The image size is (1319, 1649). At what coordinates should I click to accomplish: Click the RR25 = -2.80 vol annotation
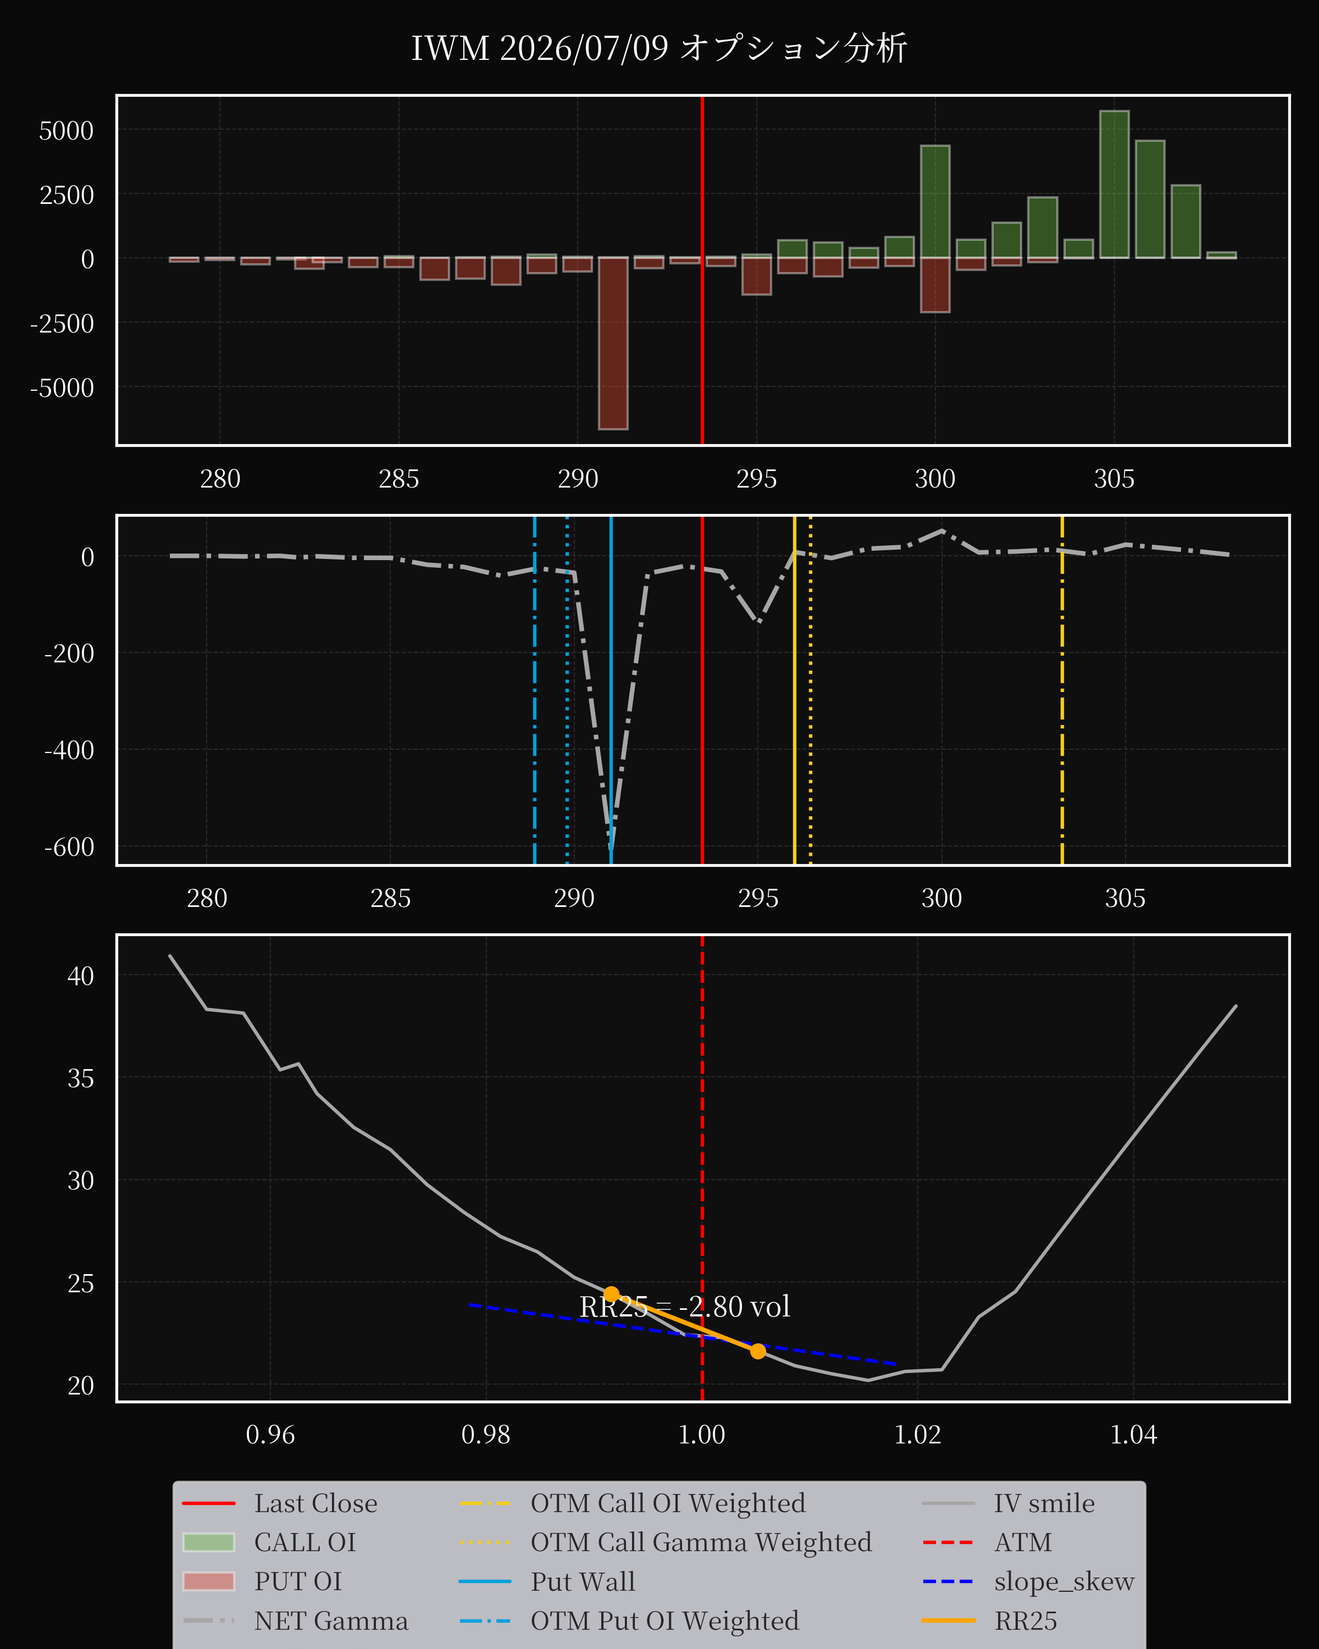click(x=684, y=1307)
